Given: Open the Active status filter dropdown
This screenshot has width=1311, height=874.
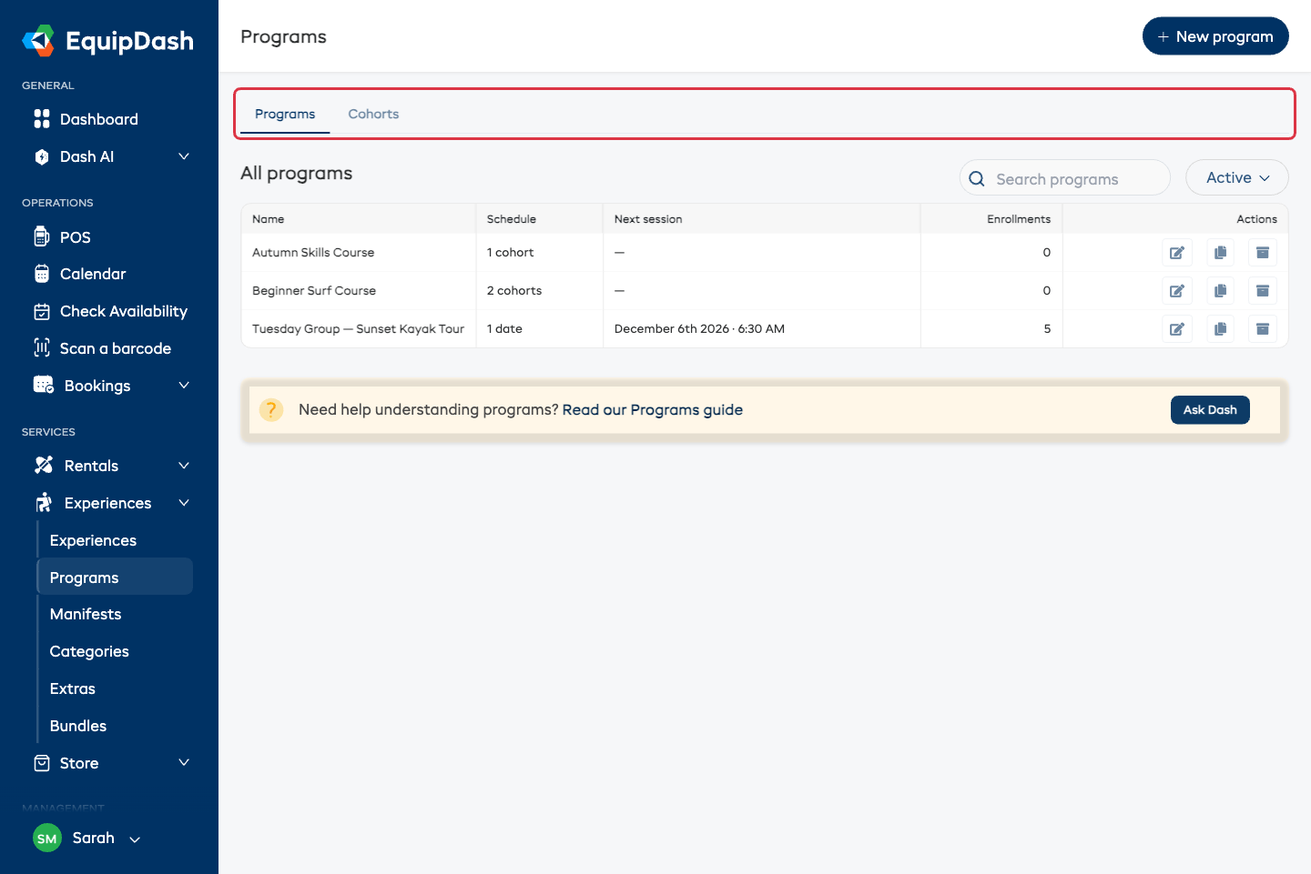Looking at the screenshot, I should (1237, 177).
